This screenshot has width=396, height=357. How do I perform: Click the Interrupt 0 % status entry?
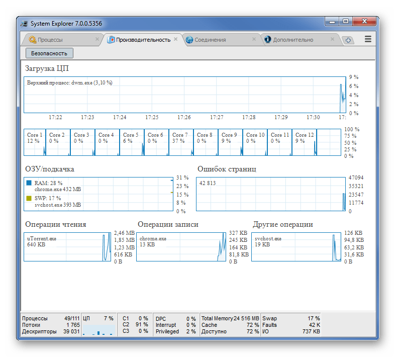[176, 325]
